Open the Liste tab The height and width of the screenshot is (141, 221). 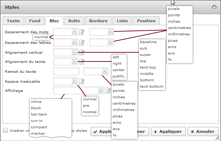122,21
